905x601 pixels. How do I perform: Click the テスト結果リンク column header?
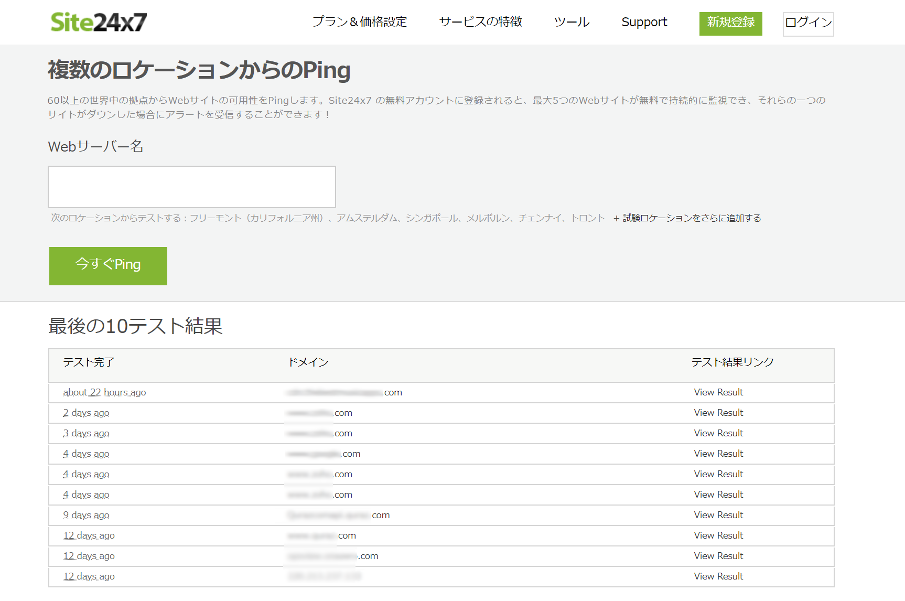tap(732, 362)
